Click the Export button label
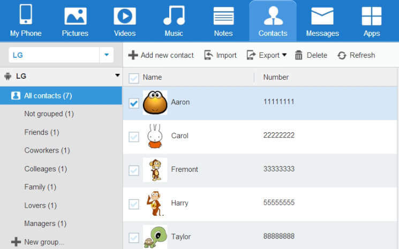Image resolution: width=399 pixels, height=249 pixels. (269, 55)
